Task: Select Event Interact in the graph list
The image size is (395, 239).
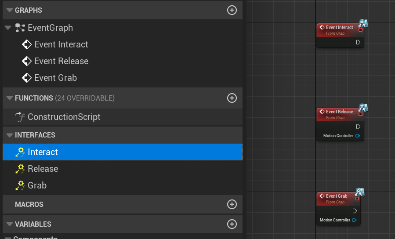Action: 61,44
